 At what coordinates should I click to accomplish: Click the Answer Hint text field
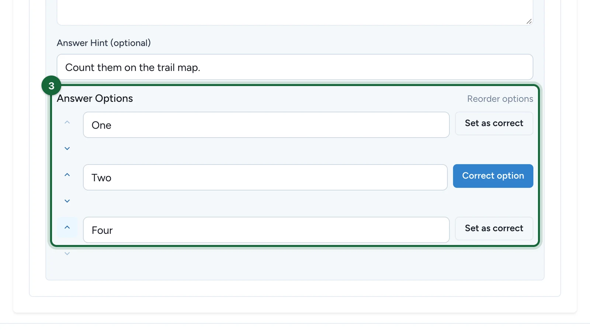(295, 67)
